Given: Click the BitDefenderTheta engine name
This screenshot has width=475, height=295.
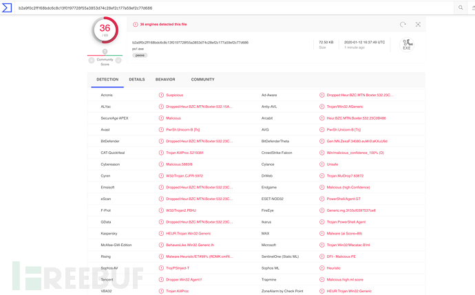Looking at the screenshot, I should tap(275, 141).
